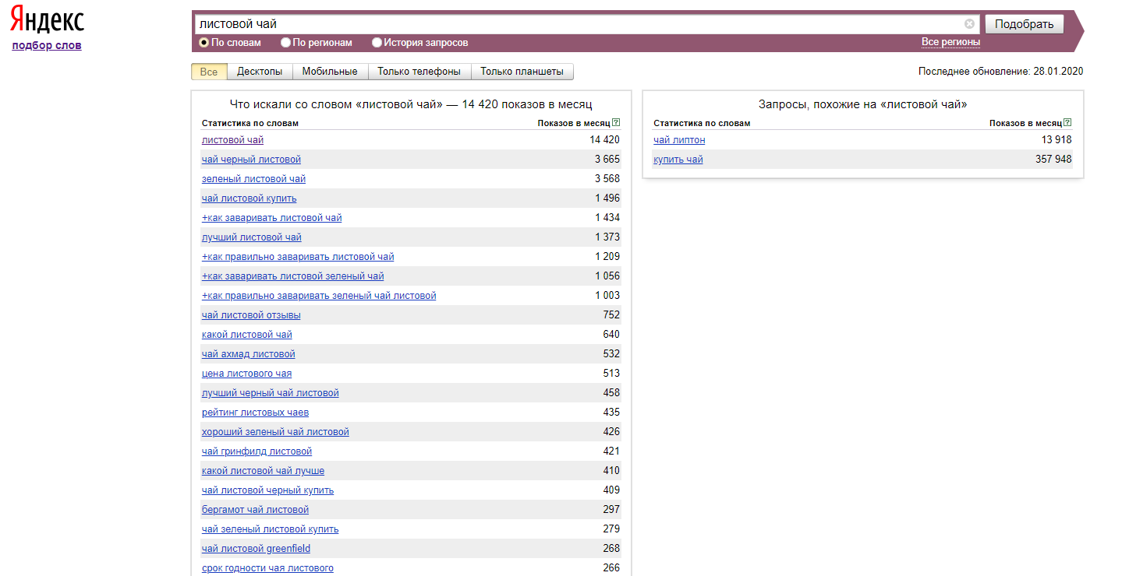Open the 'листовой чай' query link

click(232, 140)
